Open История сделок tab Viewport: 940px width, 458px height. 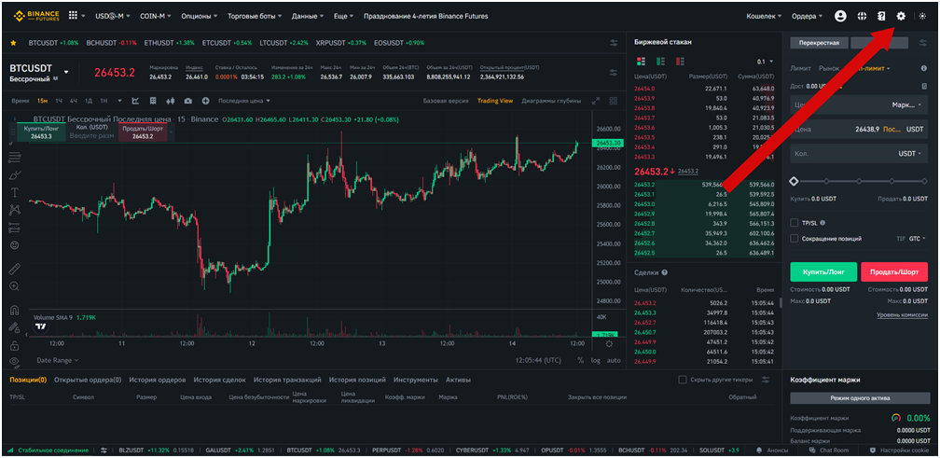(x=219, y=380)
